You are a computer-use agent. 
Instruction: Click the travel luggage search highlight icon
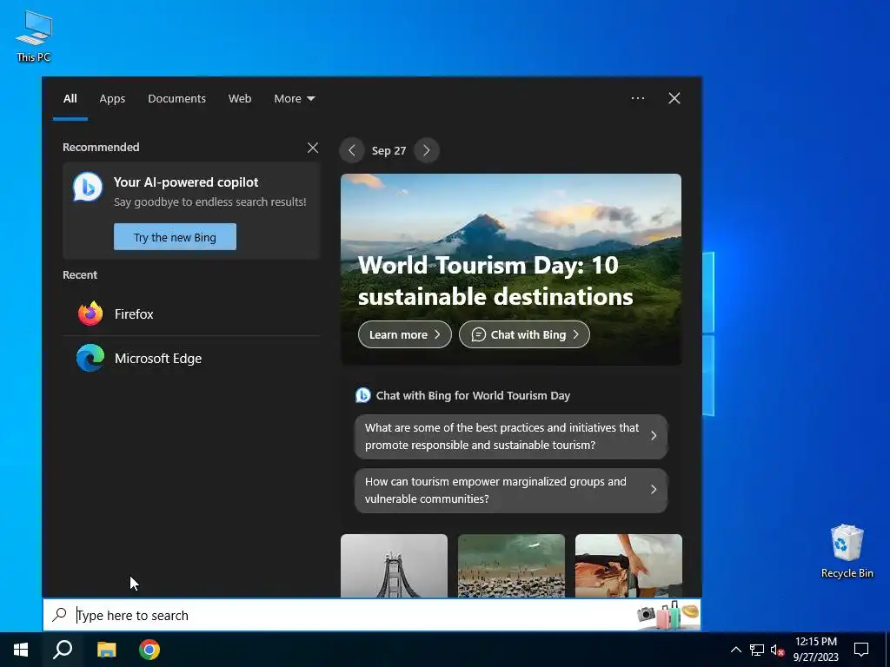click(667, 615)
